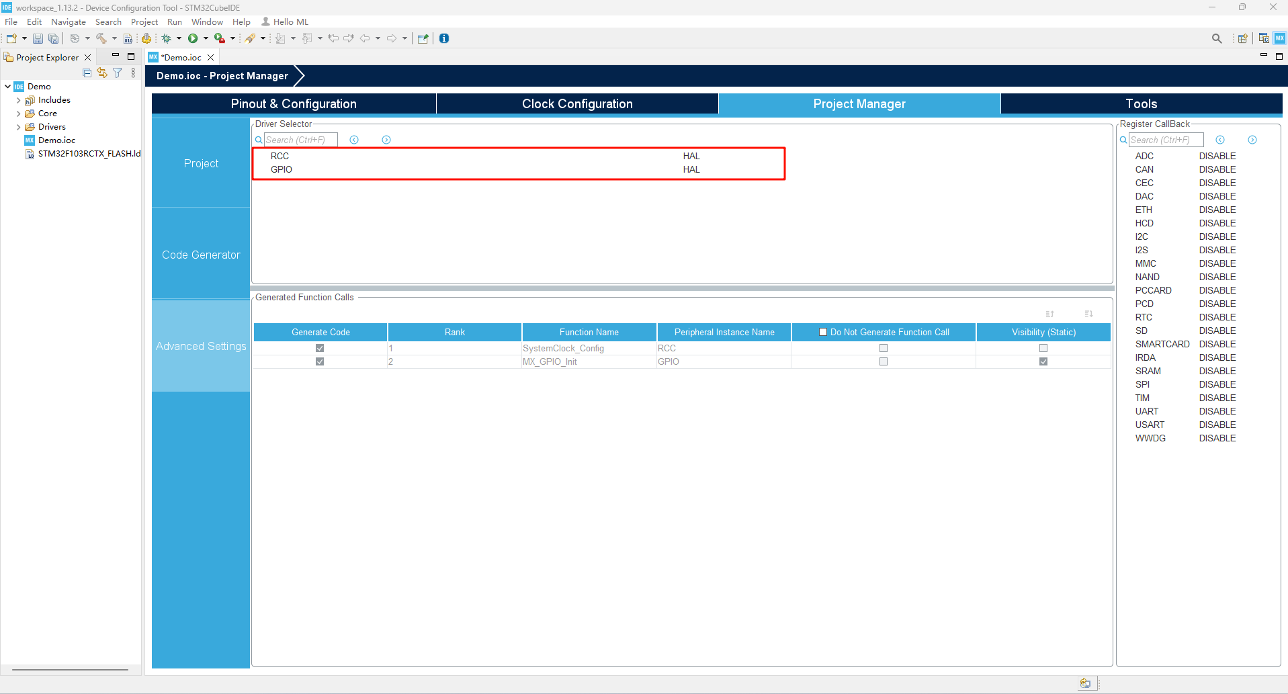Open the External Tools dropdown arrow
The width and height of the screenshot is (1288, 694).
tap(232, 38)
